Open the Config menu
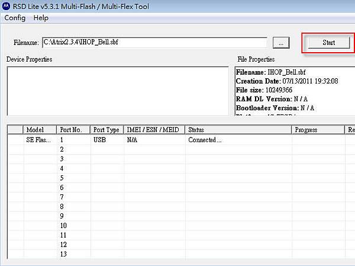The image size is (355, 266). 15,18
